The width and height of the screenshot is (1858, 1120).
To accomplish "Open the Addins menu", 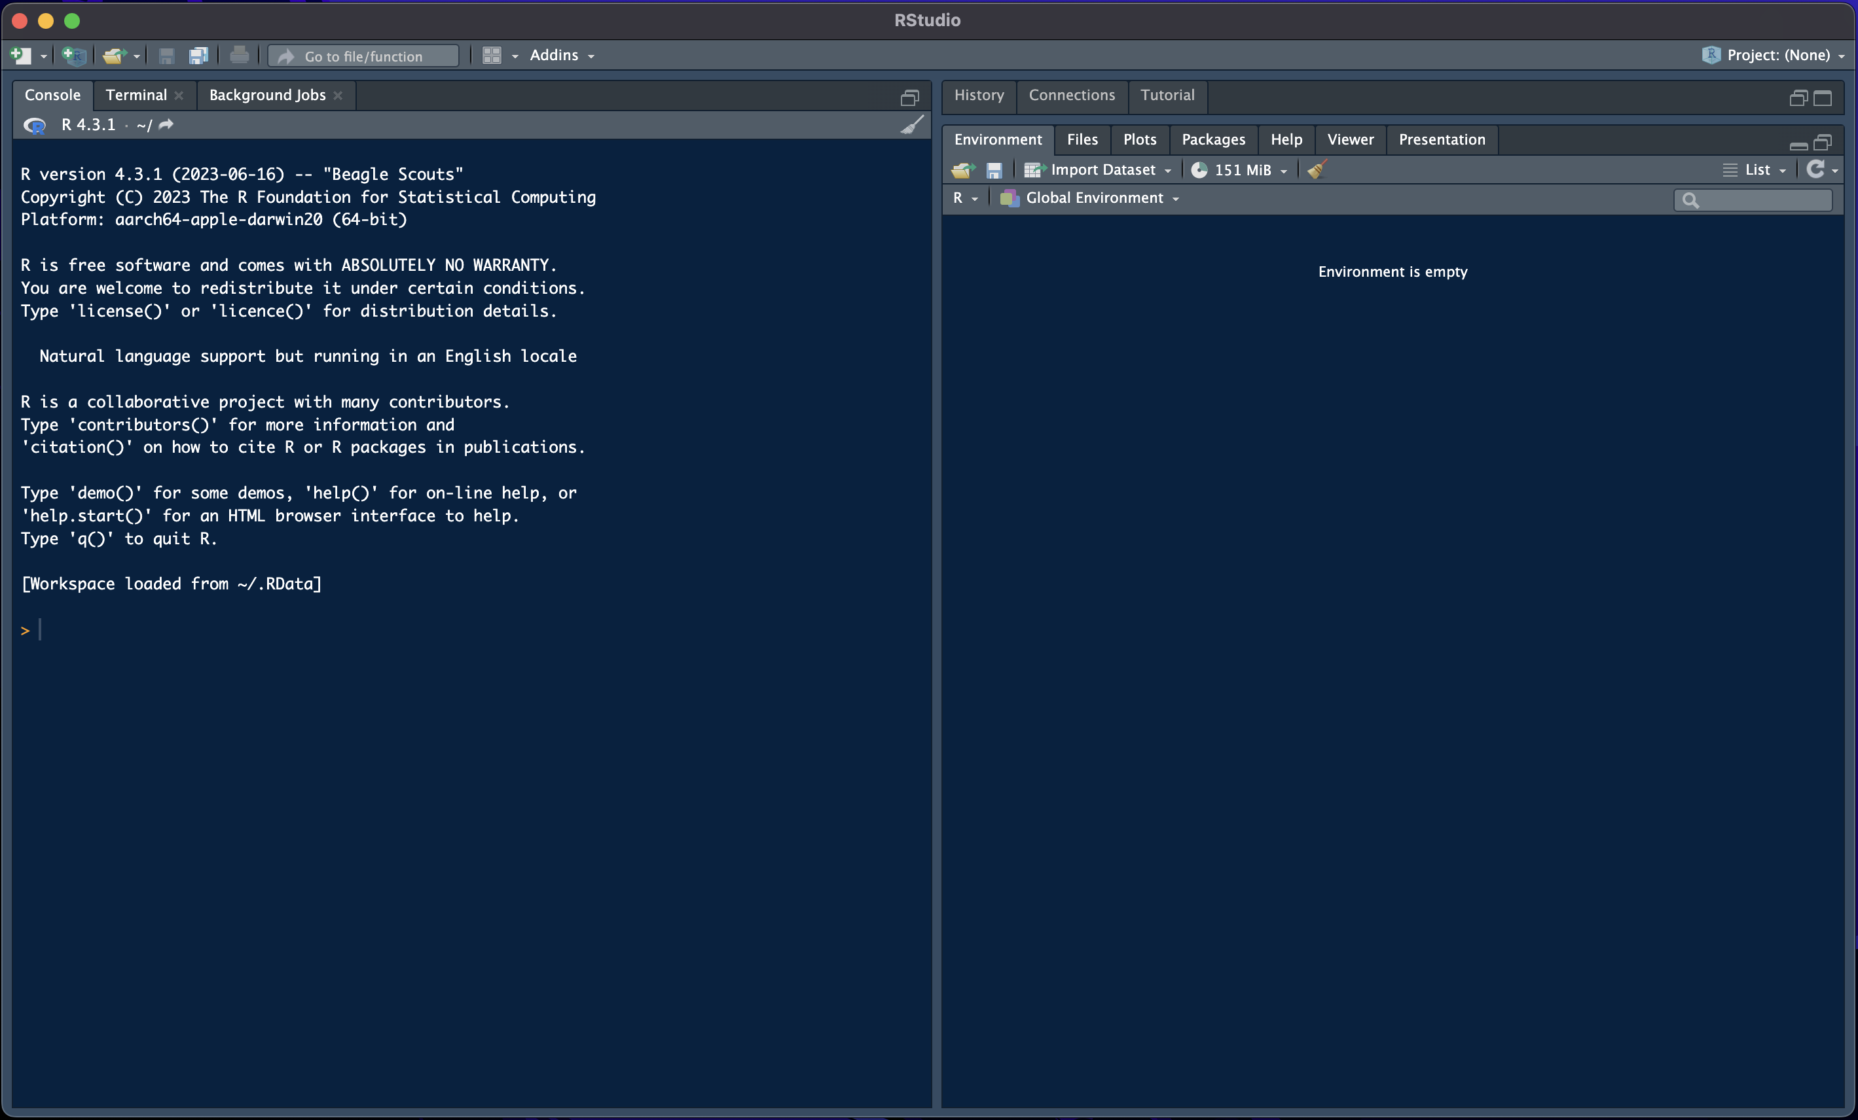I will pyautogui.click(x=562, y=55).
